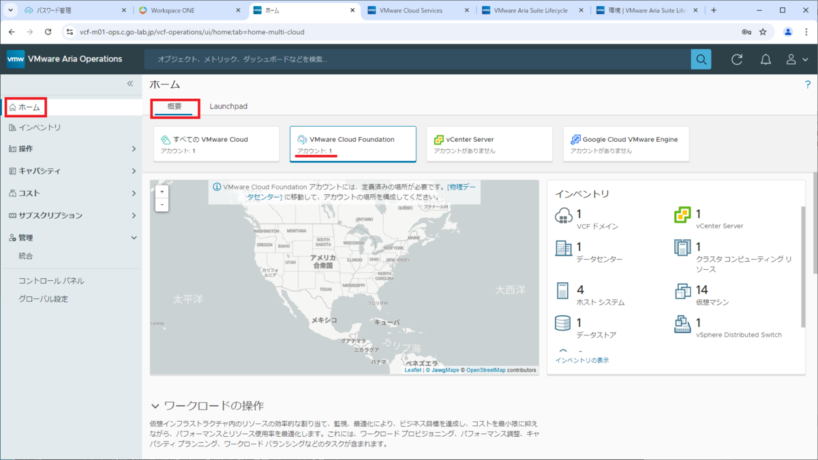
Task: Open the Leaflet attribution link
Action: 413,370
